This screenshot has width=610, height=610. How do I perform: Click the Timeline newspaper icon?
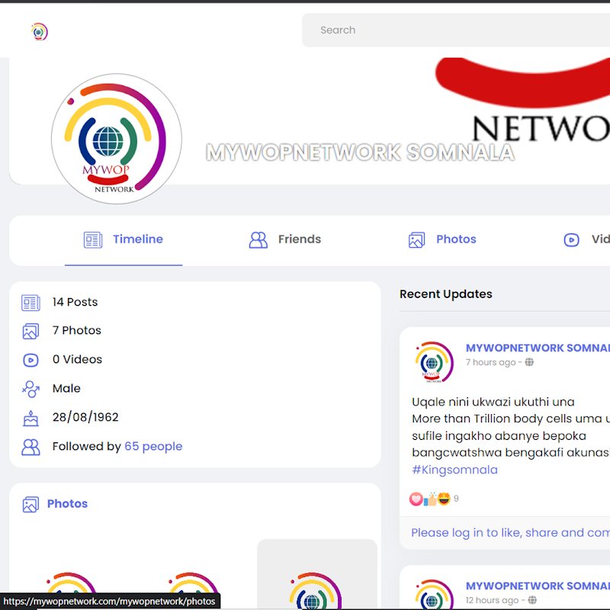[93, 239]
